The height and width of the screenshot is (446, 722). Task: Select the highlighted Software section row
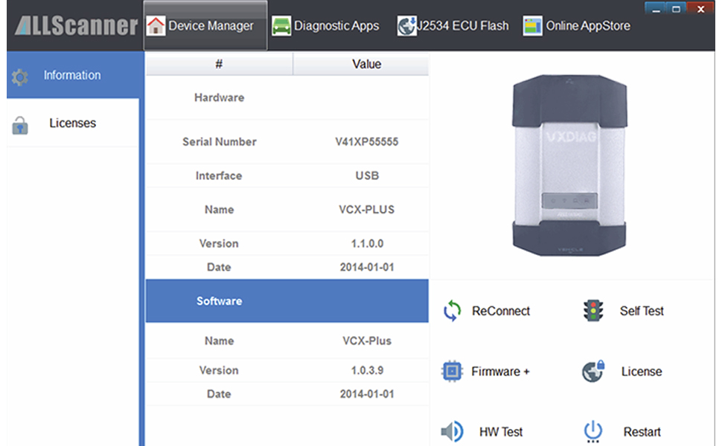[x=287, y=301]
